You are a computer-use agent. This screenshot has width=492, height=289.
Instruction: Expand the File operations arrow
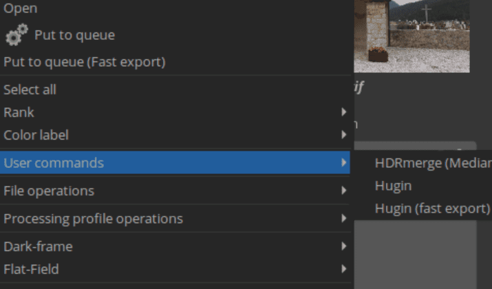(x=344, y=190)
